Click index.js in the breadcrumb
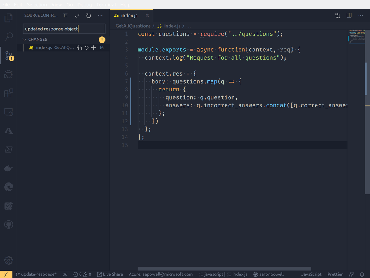The image size is (370, 278). [172, 26]
